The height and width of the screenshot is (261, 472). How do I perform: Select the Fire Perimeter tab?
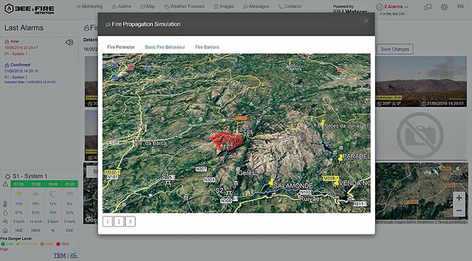tap(121, 47)
